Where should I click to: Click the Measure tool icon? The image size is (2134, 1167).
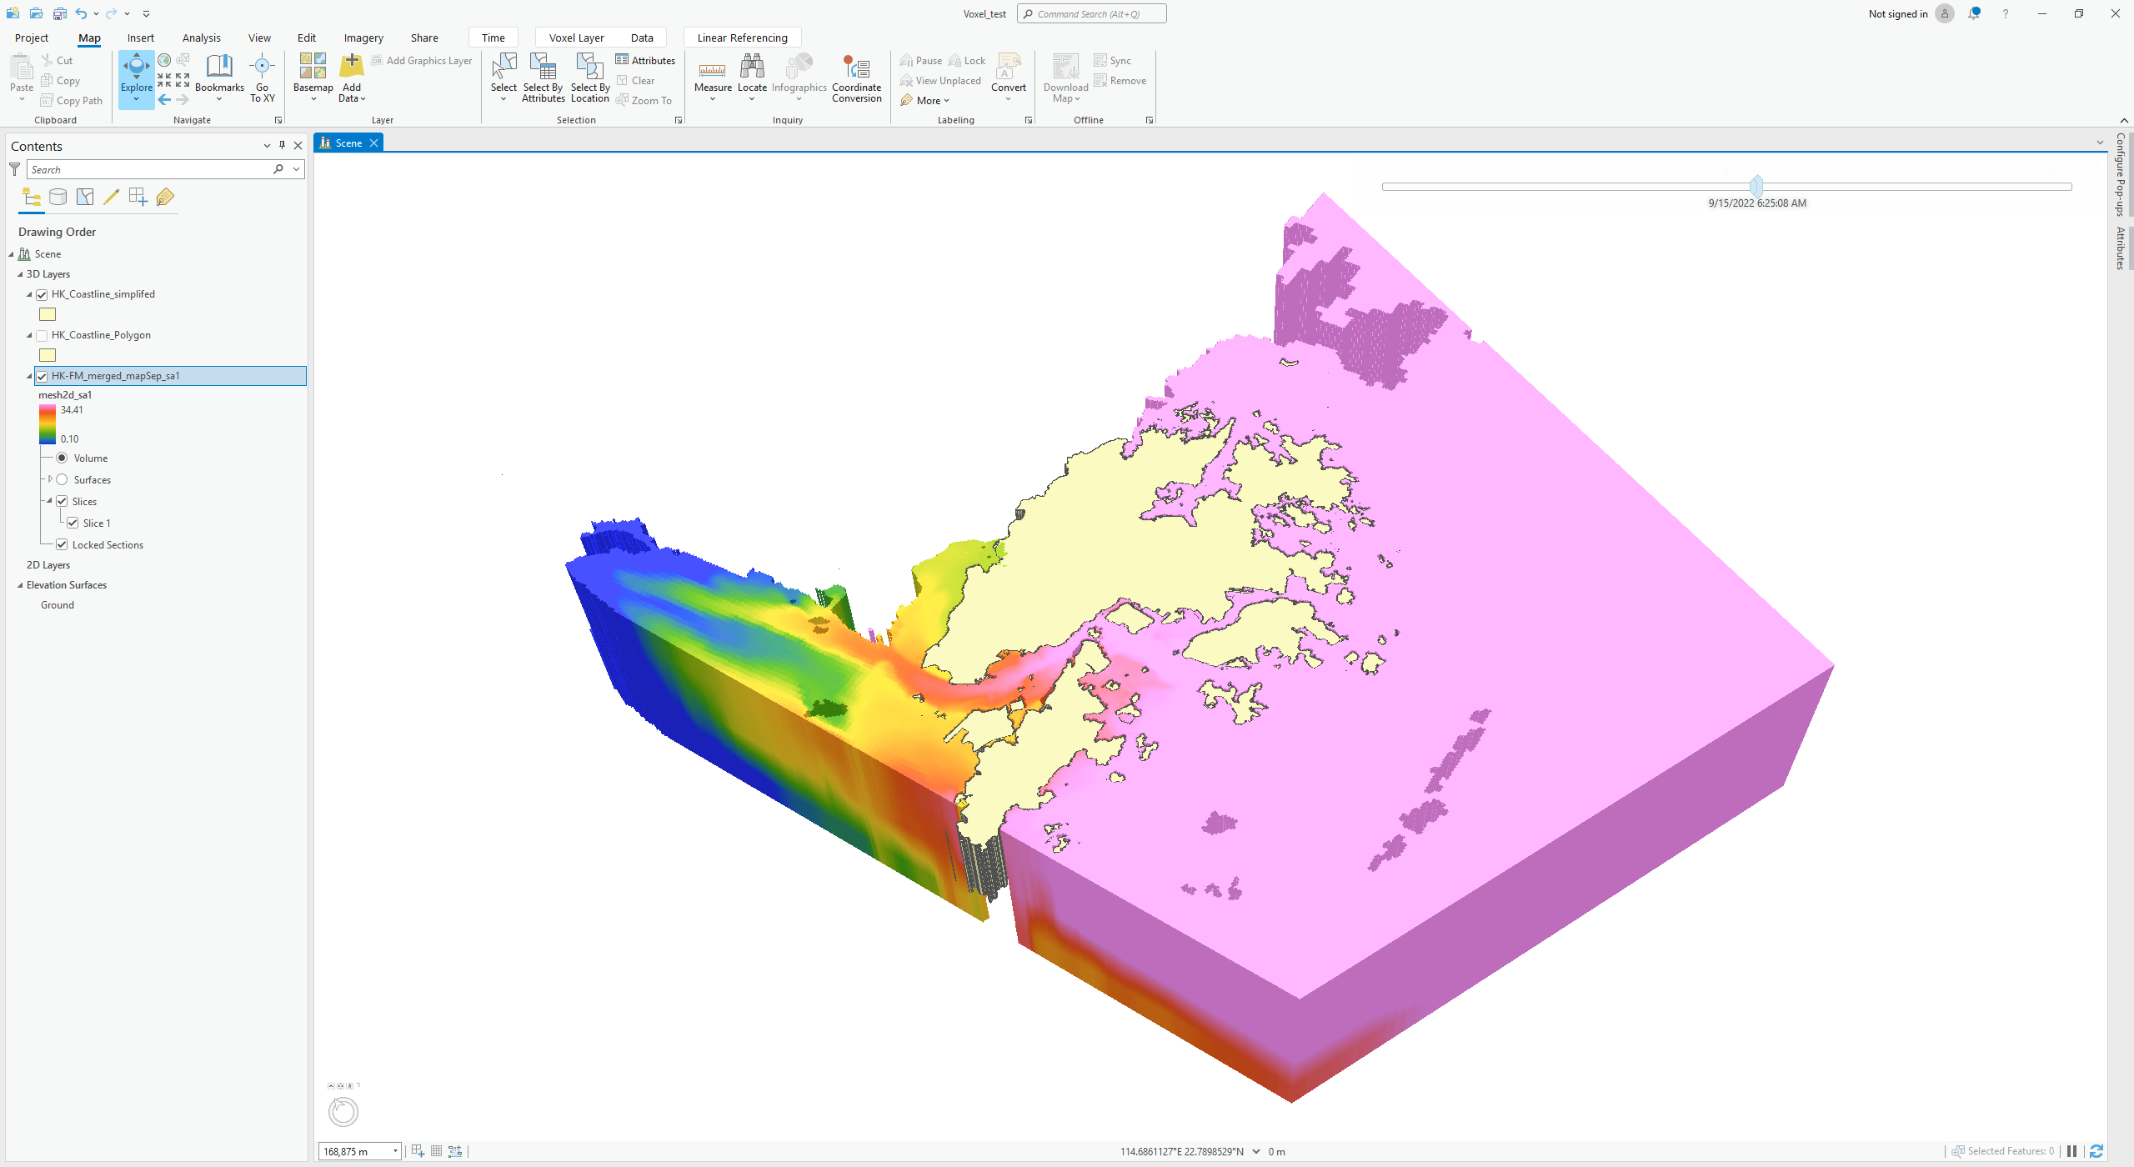click(x=712, y=70)
